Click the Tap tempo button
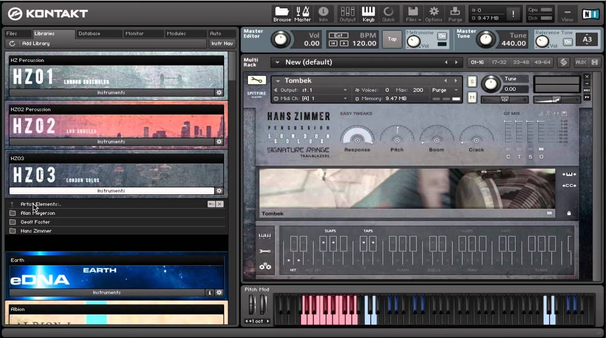 (392, 39)
